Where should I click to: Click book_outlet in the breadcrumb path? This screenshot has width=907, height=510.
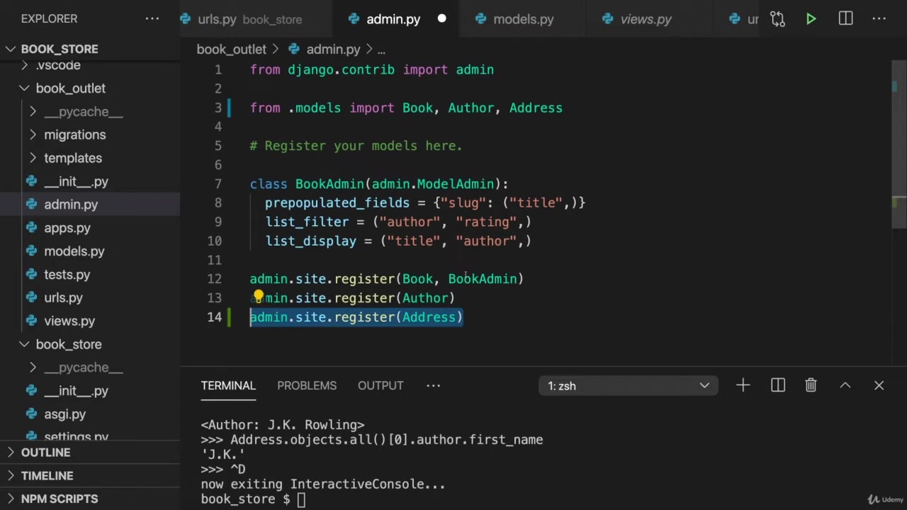click(231, 50)
